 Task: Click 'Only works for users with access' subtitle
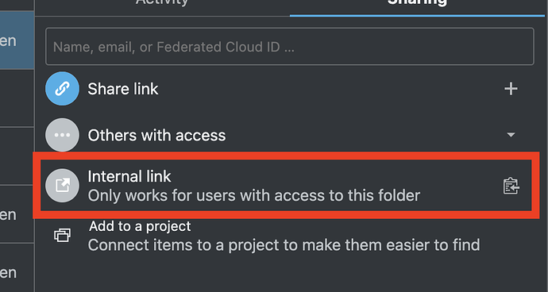tap(253, 196)
